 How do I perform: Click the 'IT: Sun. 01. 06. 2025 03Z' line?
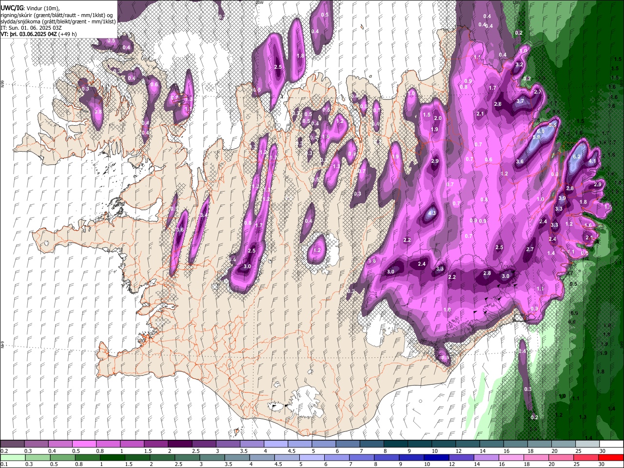31,28
